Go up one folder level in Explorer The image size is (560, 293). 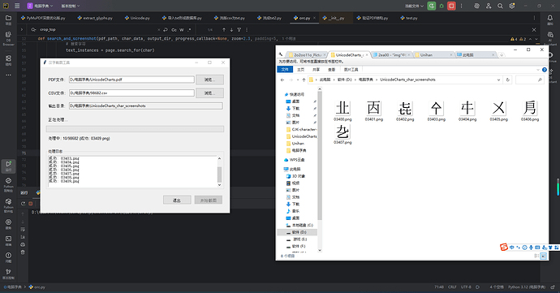304,80
